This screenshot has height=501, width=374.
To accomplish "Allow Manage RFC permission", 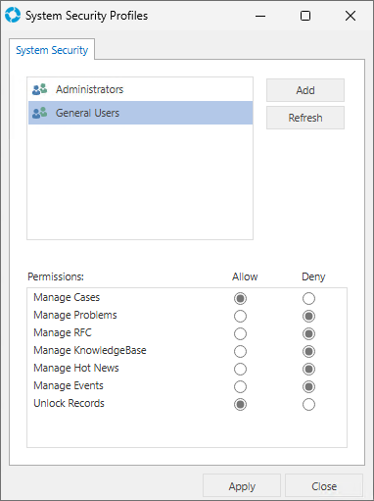I will 240,333.
